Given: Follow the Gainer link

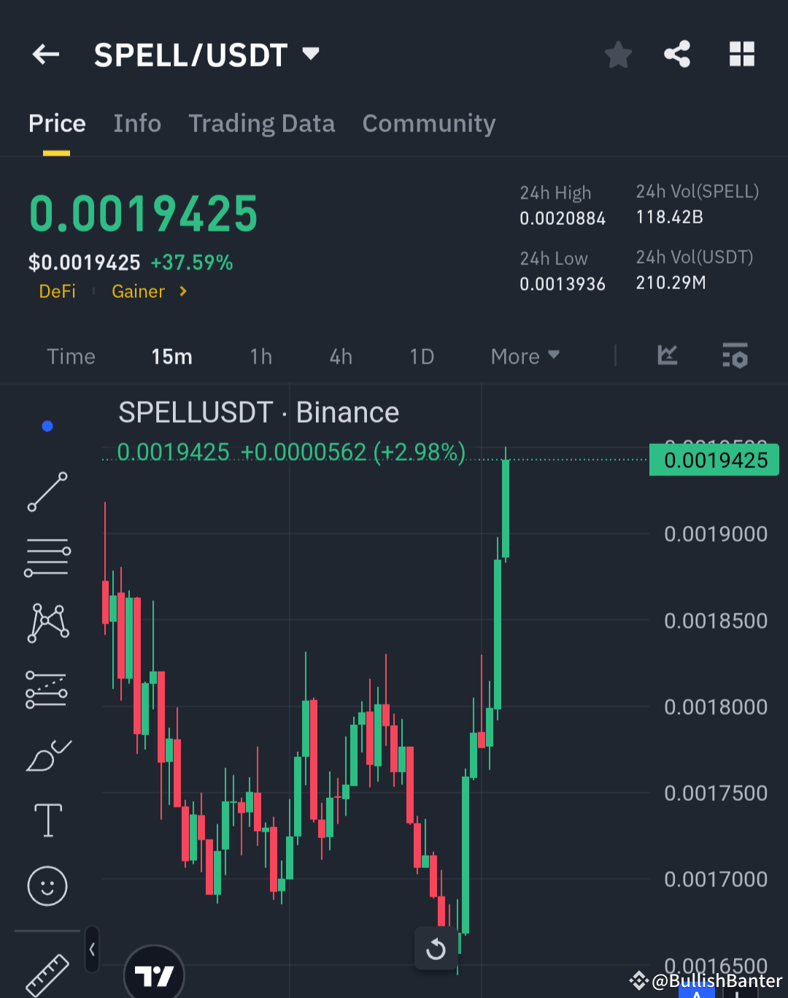Looking at the screenshot, I should pyautogui.click(x=138, y=291).
